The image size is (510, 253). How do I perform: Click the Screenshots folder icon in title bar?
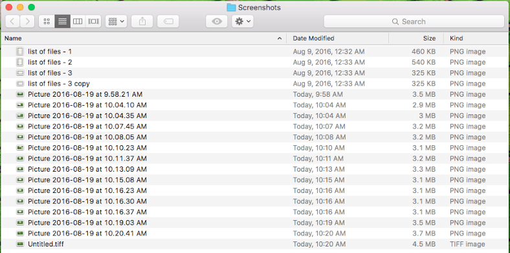[x=231, y=7]
